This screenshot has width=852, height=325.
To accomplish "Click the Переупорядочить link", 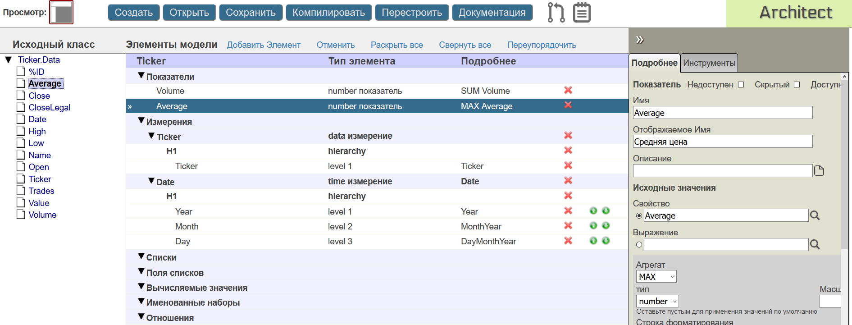I will point(542,45).
